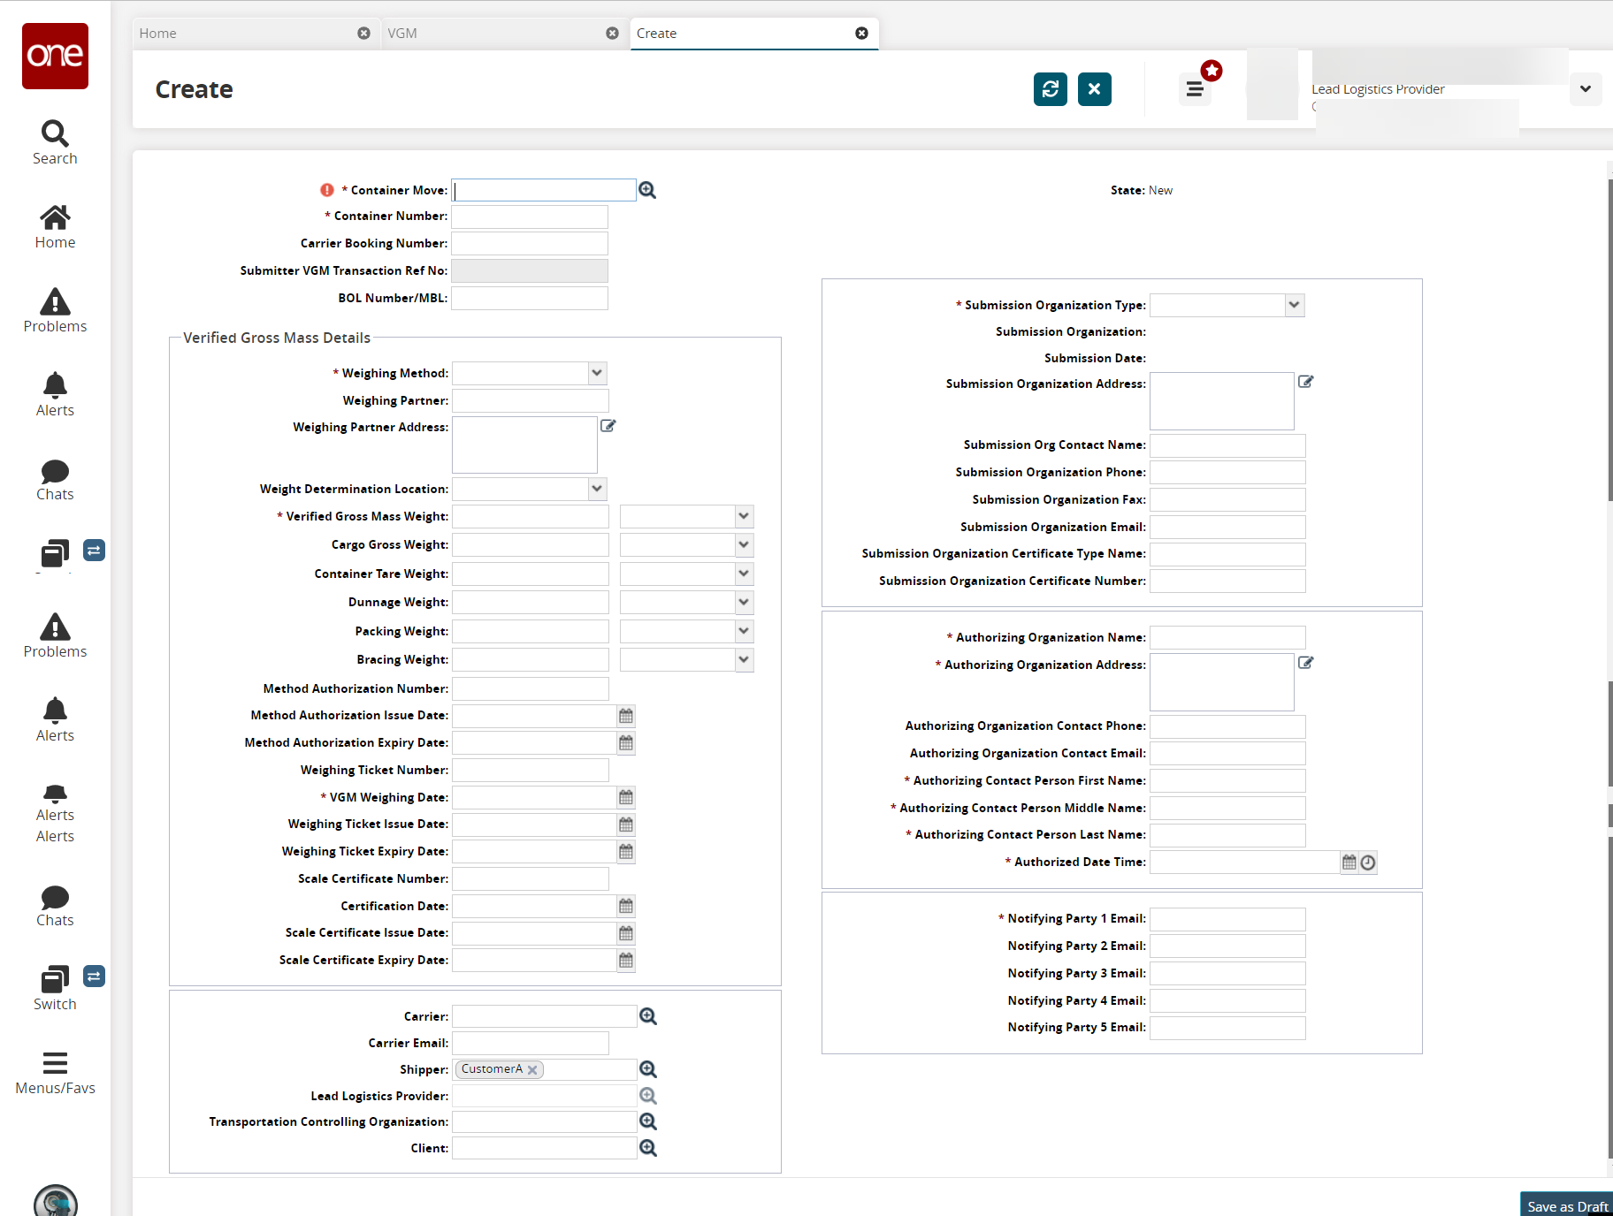Click the Carrier lookup magnifier icon

pyautogui.click(x=648, y=1016)
